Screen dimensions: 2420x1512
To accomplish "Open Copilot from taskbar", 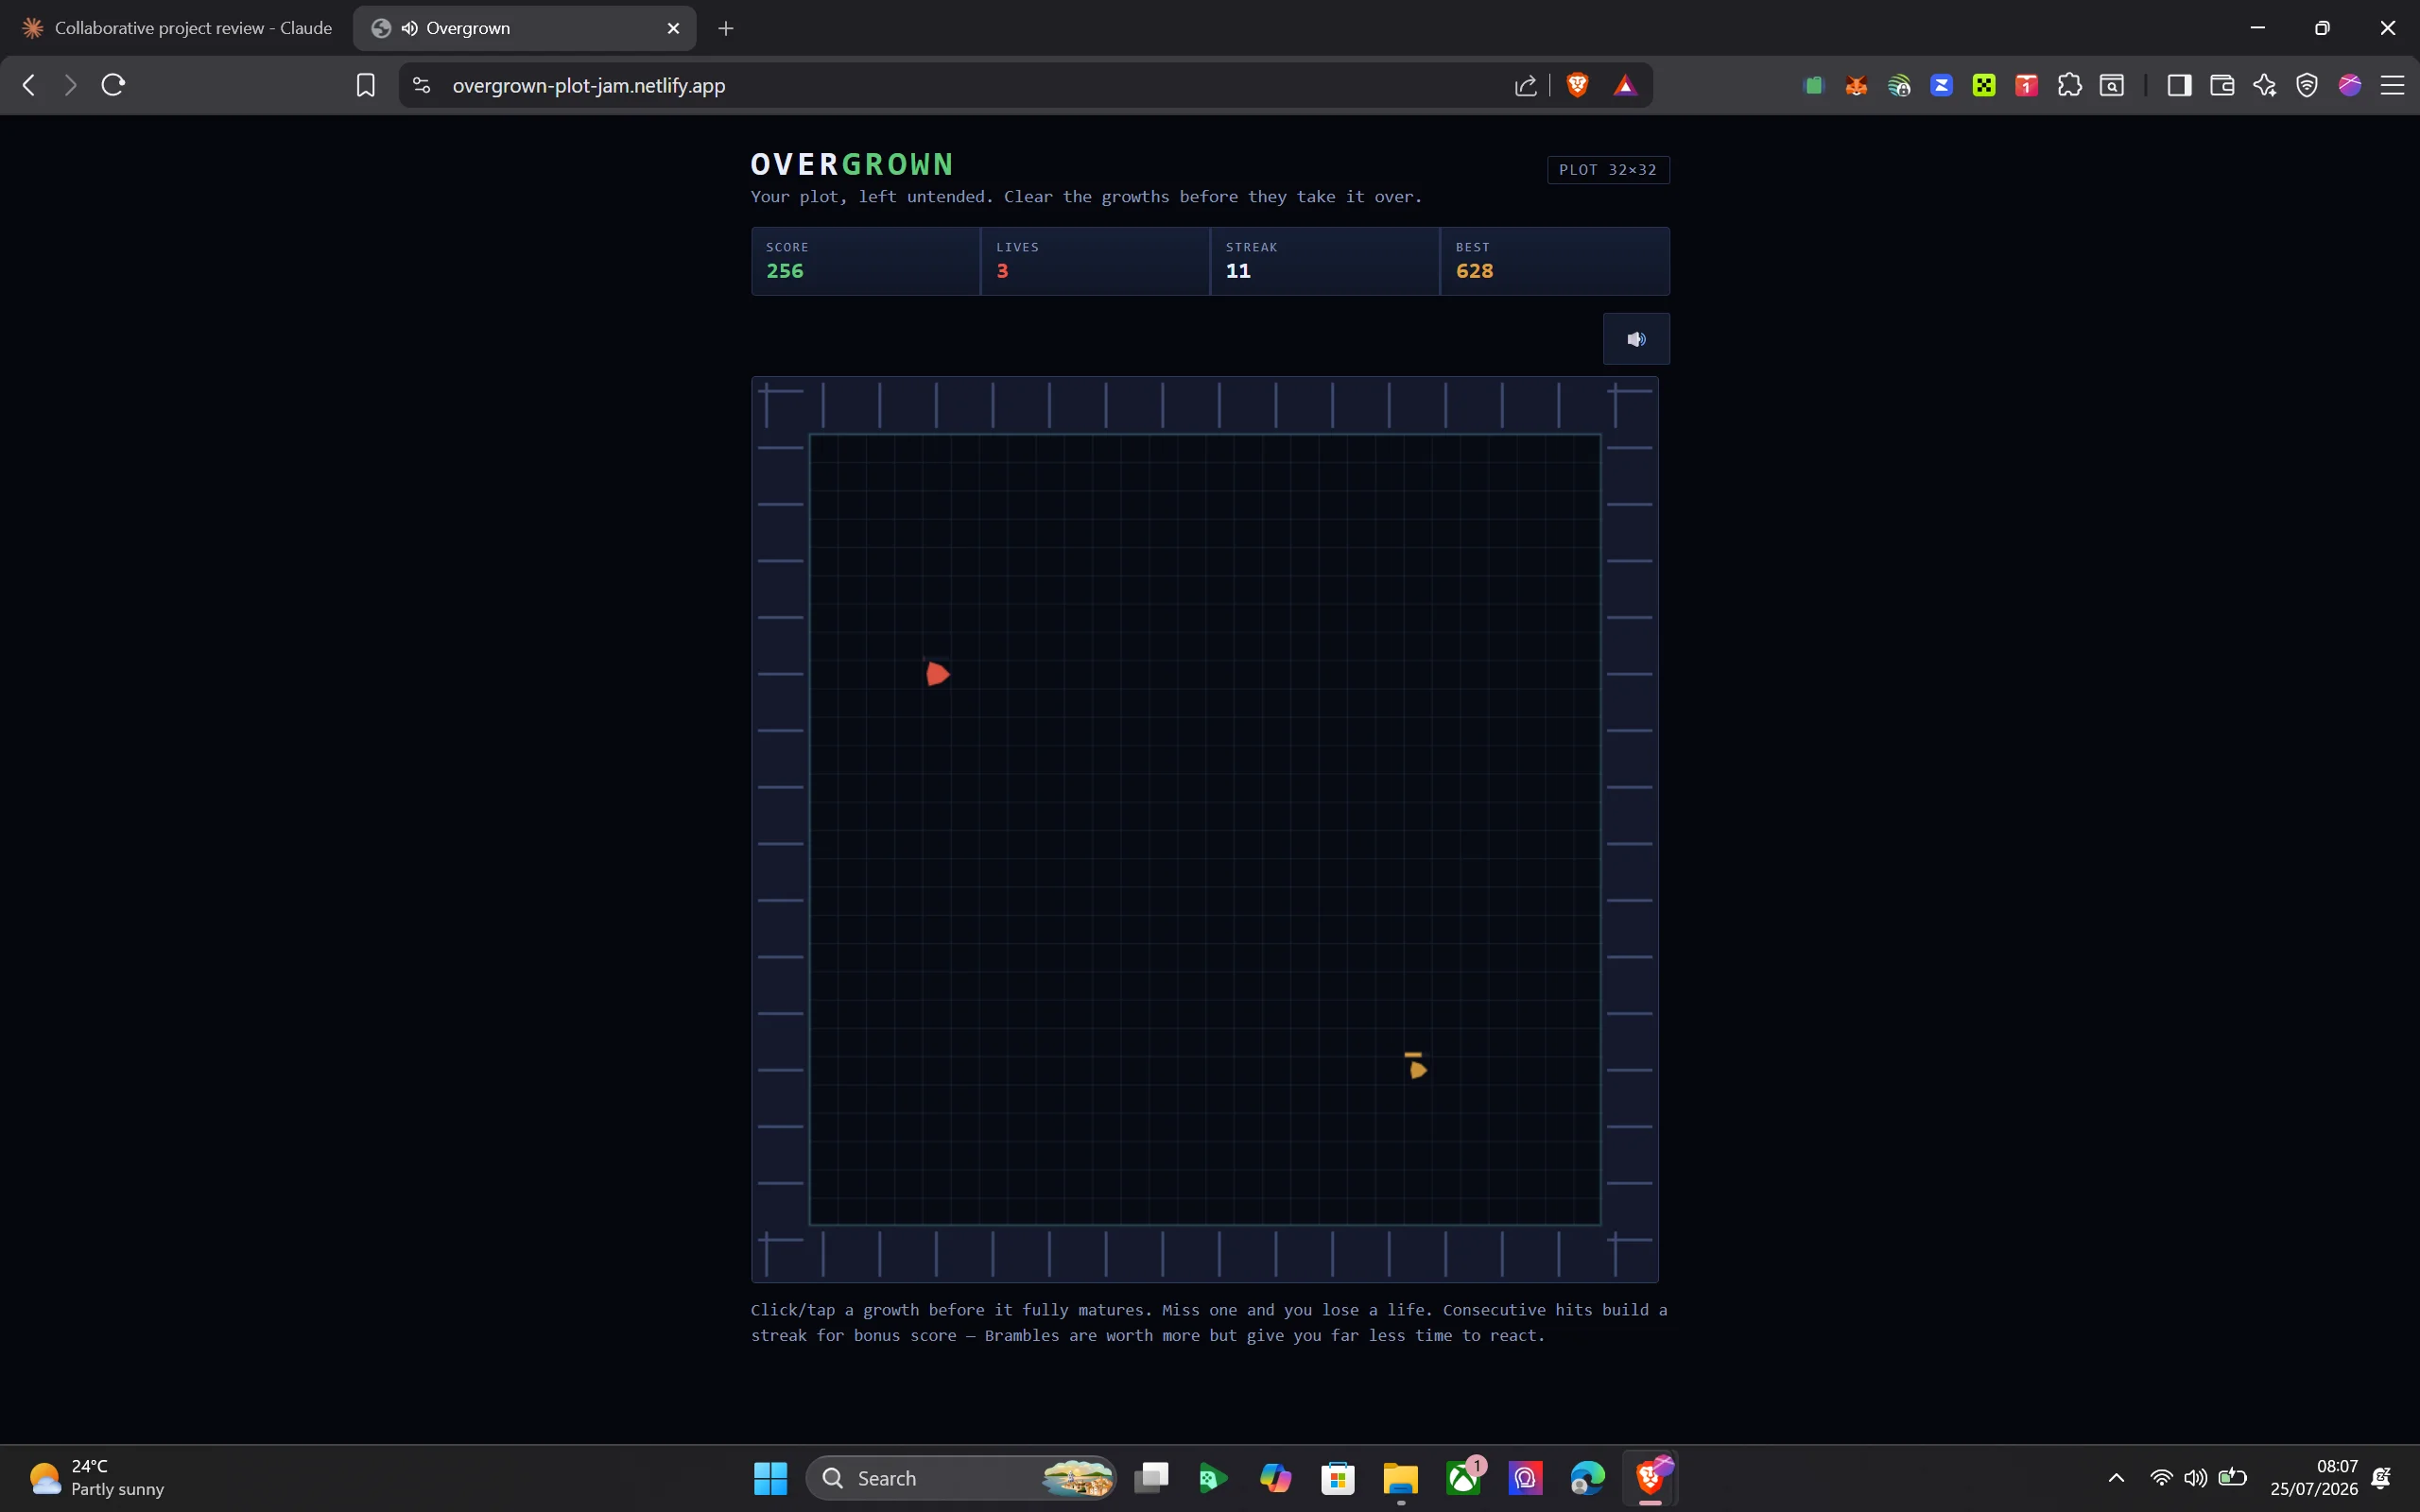I will [1275, 1478].
